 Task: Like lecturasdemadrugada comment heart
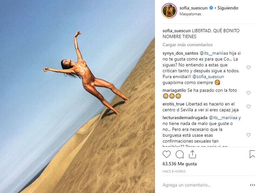[248, 135]
